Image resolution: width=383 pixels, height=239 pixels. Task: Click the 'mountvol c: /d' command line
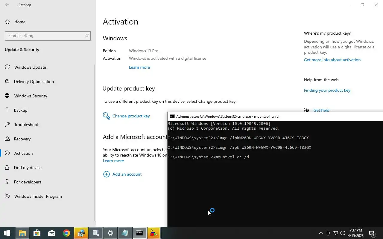[208, 157]
